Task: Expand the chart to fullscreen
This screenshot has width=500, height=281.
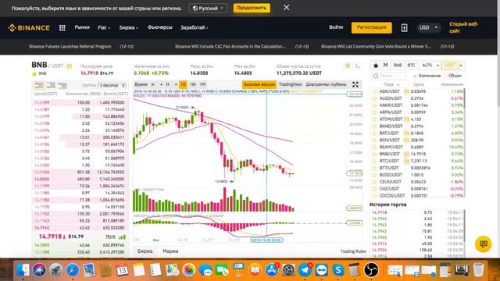Action: pyautogui.click(x=355, y=84)
